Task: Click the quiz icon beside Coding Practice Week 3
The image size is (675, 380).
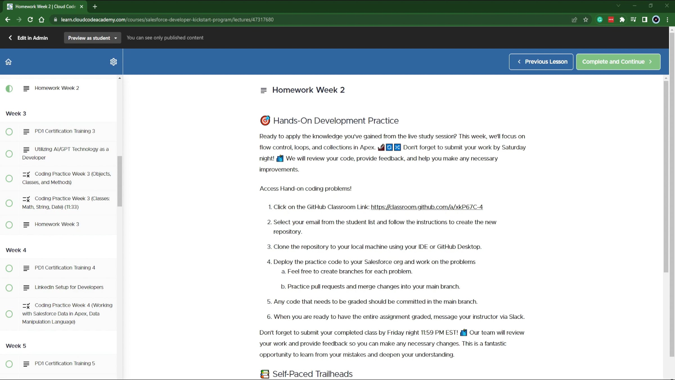Action: 26,175
